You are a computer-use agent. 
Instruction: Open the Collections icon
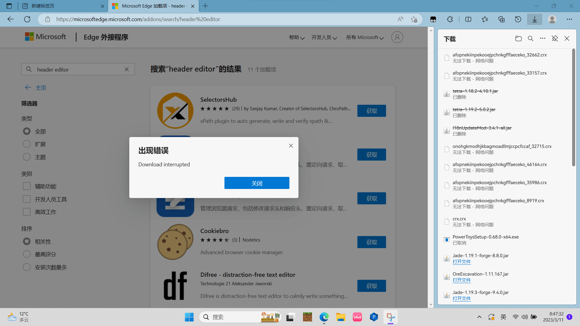[x=501, y=19]
